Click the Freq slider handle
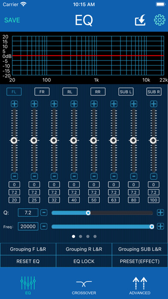Viewport: 168px width, 299px height. point(152,226)
